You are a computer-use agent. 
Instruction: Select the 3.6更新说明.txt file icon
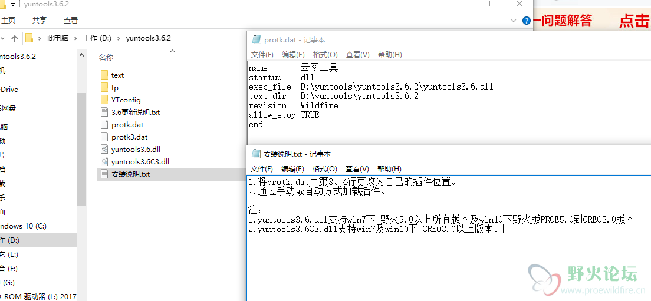click(104, 113)
